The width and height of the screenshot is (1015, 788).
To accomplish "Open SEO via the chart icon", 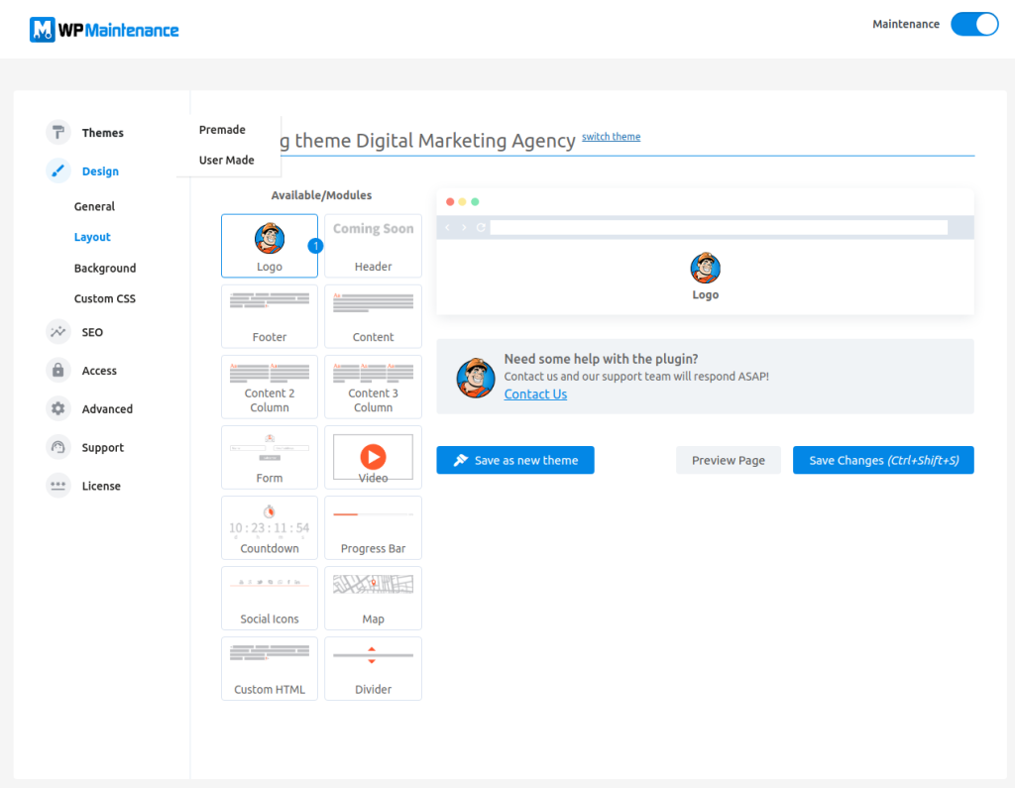I will [57, 331].
